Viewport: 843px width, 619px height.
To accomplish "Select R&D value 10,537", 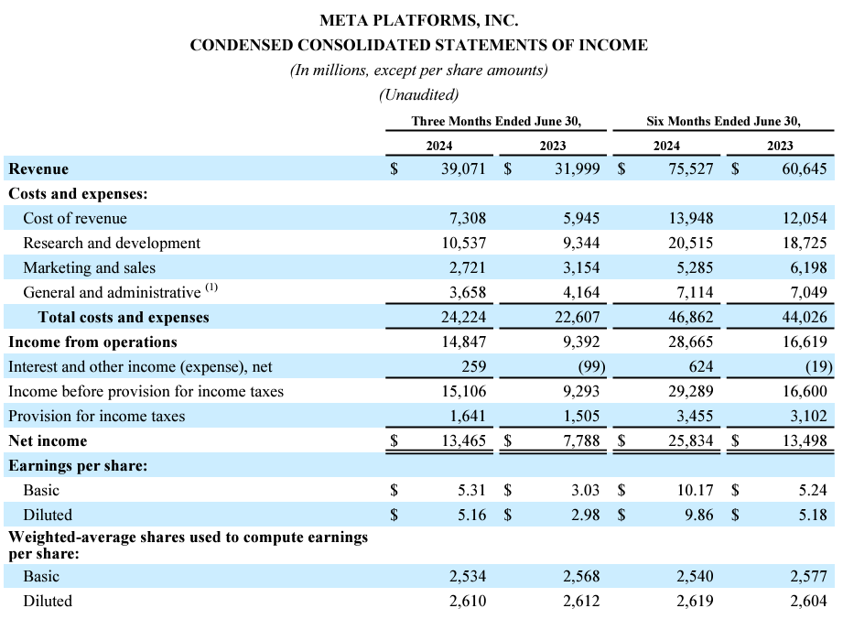I will [x=464, y=243].
